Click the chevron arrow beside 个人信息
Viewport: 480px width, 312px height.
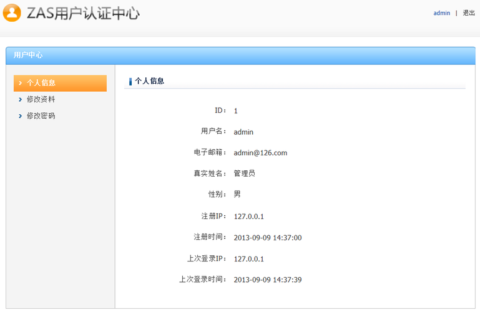(21, 83)
